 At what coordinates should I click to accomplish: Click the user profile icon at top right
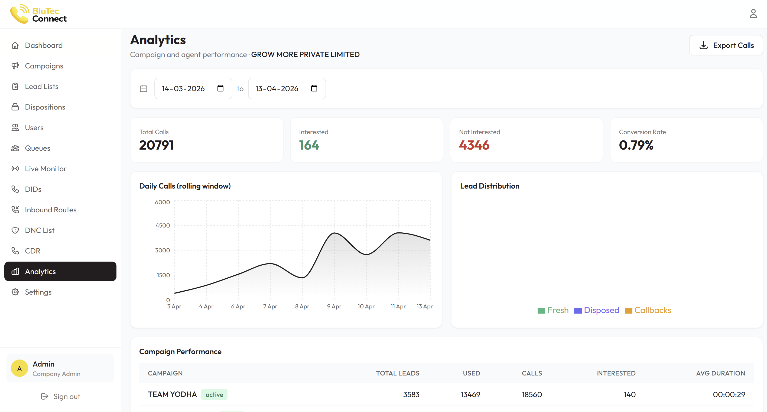(x=753, y=13)
